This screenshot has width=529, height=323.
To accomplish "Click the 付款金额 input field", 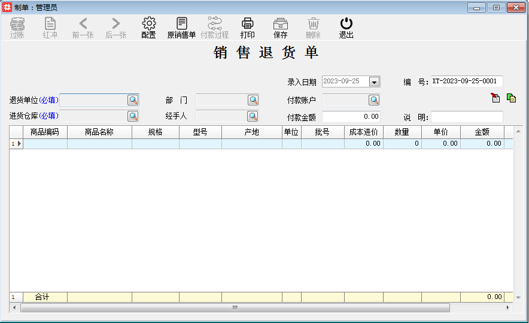I will 351,117.
